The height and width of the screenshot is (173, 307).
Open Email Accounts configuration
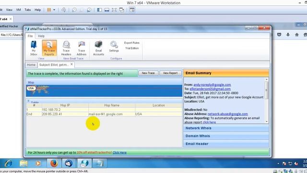(x=98, y=48)
